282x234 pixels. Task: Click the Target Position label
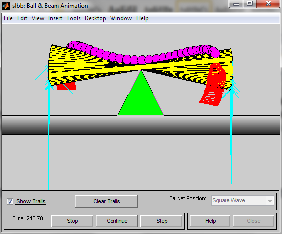188,198
